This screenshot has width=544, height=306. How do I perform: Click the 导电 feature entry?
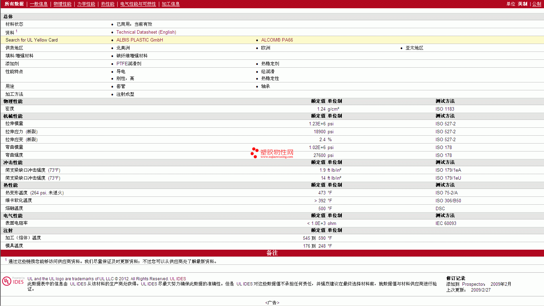[x=121, y=71]
